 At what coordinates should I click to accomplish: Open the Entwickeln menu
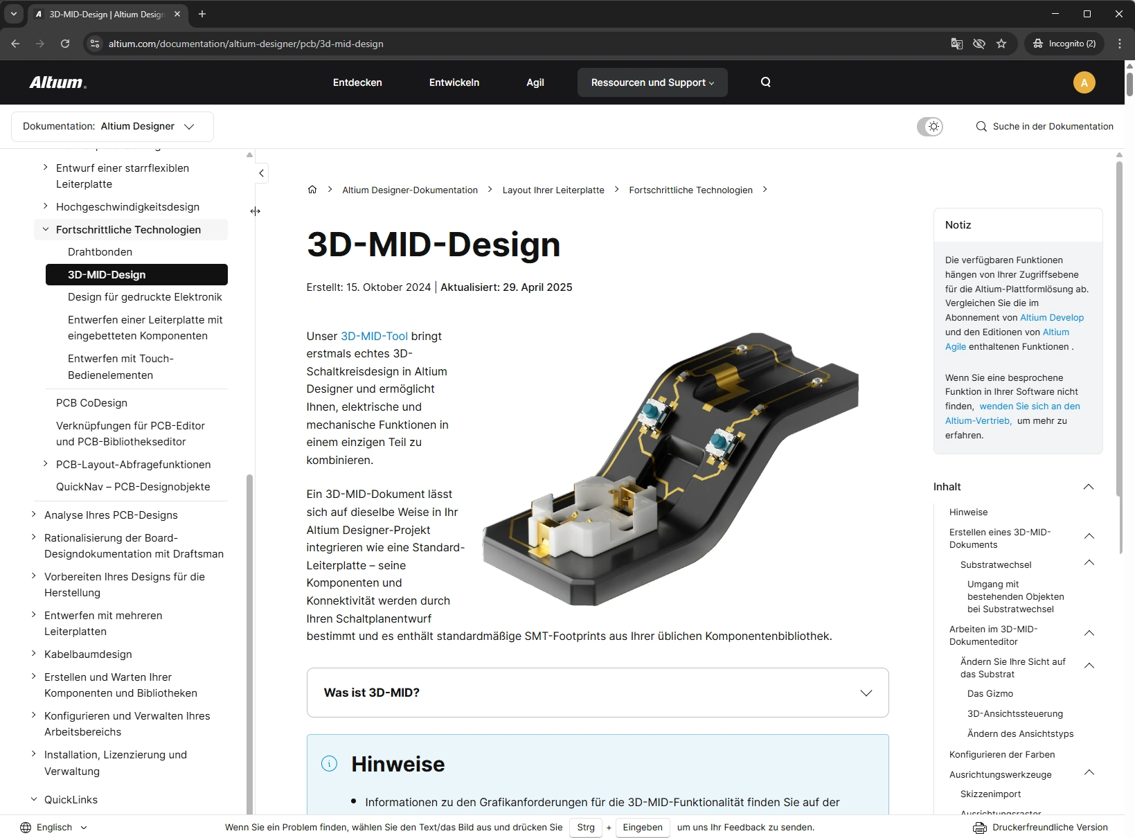pos(454,82)
